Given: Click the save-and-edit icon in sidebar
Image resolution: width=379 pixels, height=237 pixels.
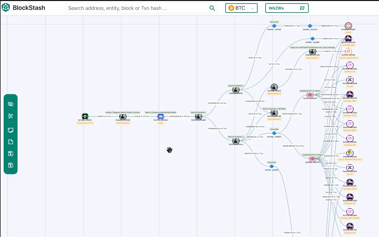Looking at the screenshot, I should (x=11, y=154).
